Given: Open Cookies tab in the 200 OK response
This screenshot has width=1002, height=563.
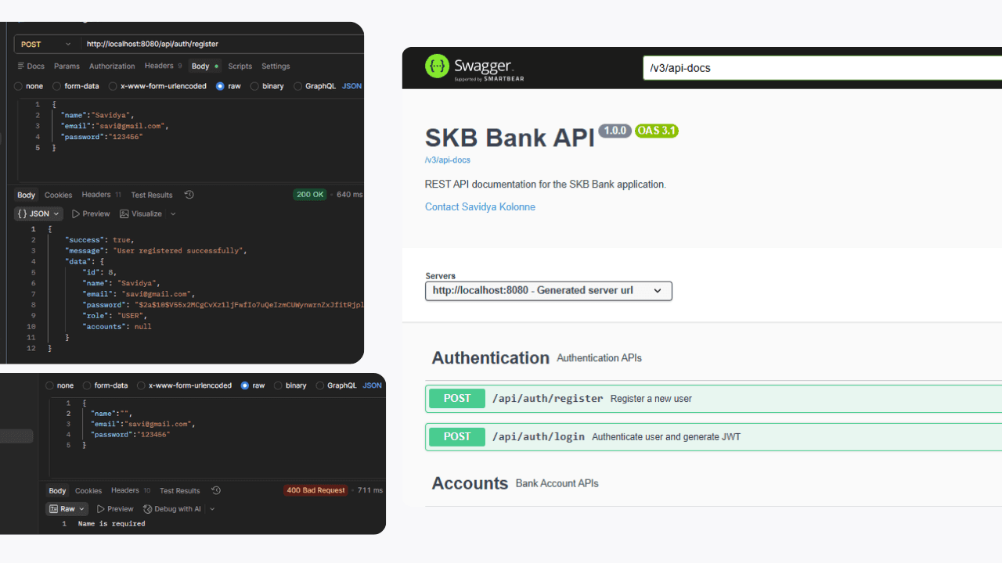Looking at the screenshot, I should tap(58, 195).
